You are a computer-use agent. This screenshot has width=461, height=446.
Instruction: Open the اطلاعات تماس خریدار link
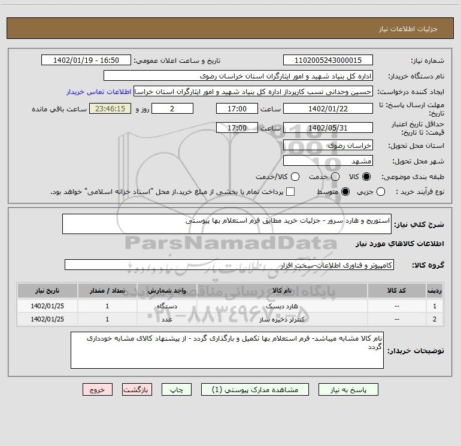coord(99,92)
